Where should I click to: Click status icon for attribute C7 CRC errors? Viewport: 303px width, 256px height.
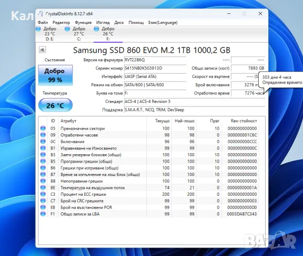coord(43,201)
